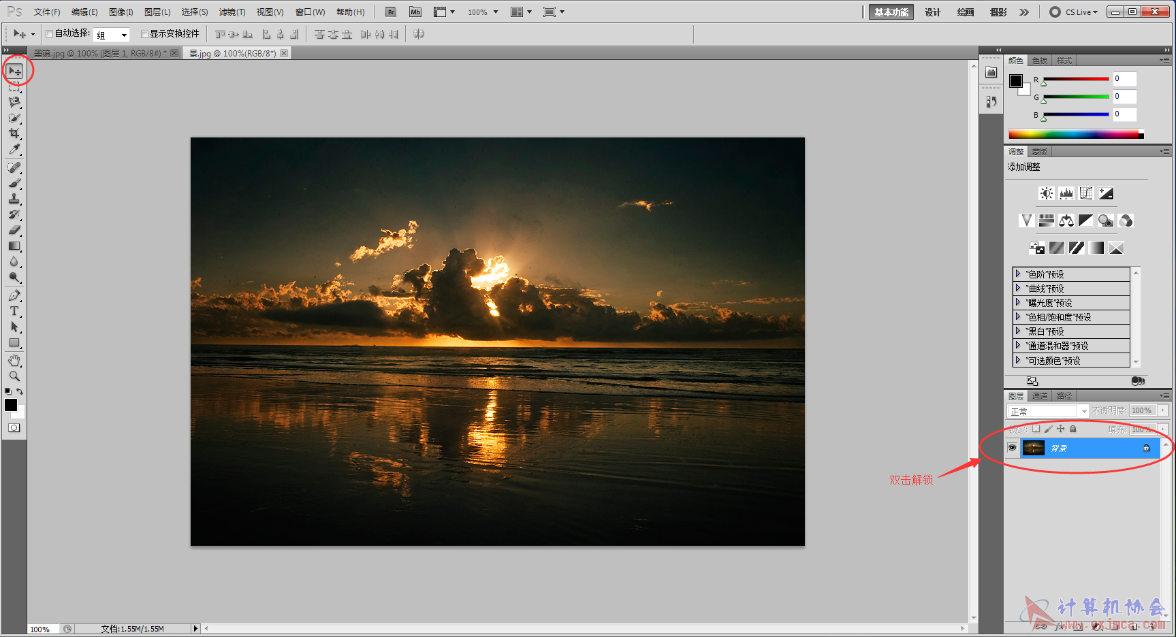The width and height of the screenshot is (1176, 637).
Task: Select the Blur tool
Action: coord(14,261)
